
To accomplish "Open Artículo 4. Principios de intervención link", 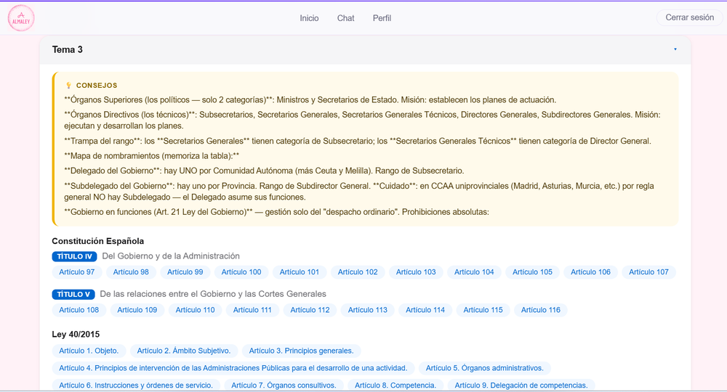I will (233, 368).
